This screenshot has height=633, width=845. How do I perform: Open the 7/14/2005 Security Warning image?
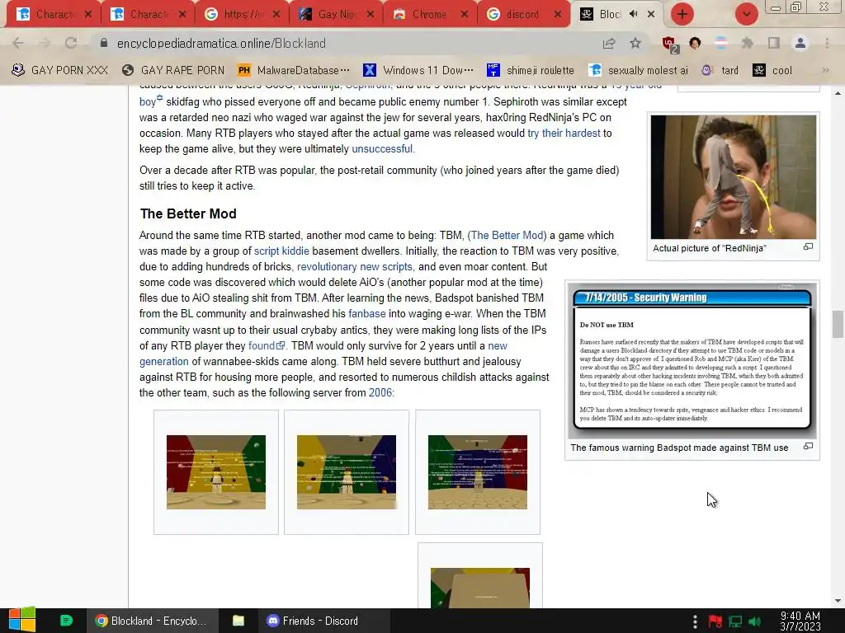coord(692,359)
